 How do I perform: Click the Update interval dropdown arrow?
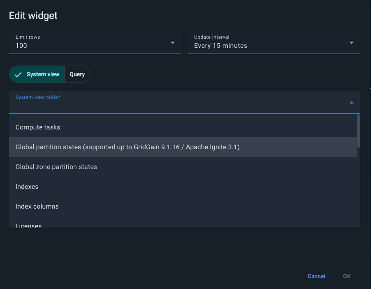352,42
